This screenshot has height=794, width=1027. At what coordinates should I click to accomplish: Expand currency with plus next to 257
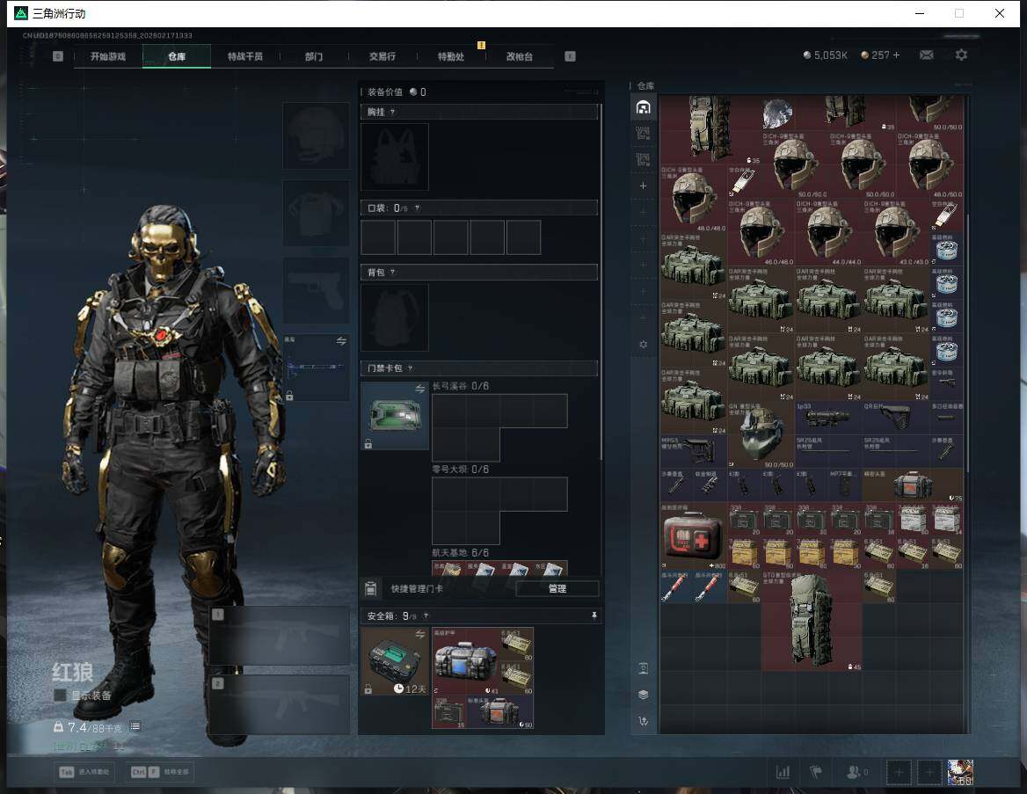(x=896, y=55)
